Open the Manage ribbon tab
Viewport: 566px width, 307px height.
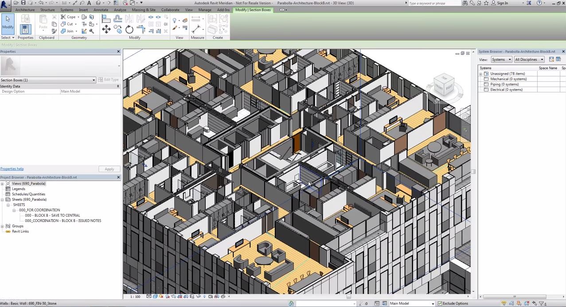(x=204, y=9)
